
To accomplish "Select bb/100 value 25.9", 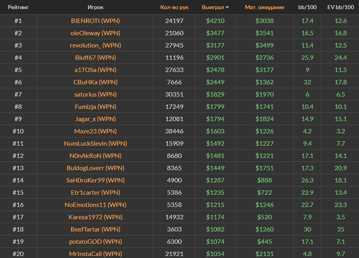I will [x=307, y=57].
